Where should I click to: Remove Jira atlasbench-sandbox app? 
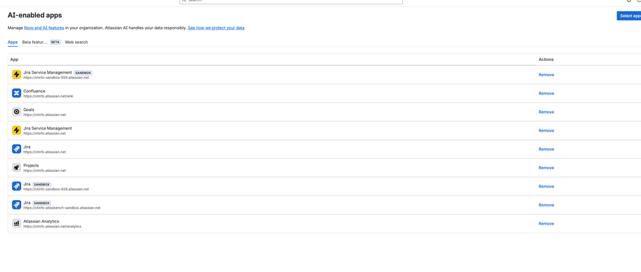[x=546, y=205]
